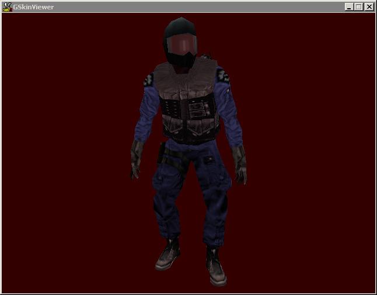
Task: Minimize the GSkinViewer window
Action: coord(349,7)
